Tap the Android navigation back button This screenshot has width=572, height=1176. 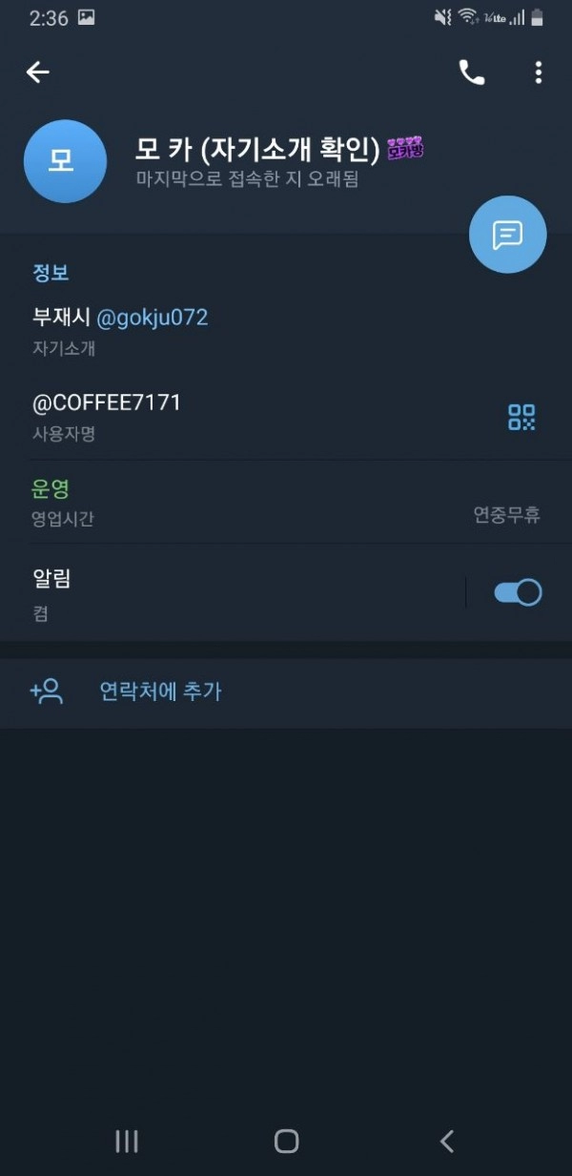click(x=446, y=1141)
